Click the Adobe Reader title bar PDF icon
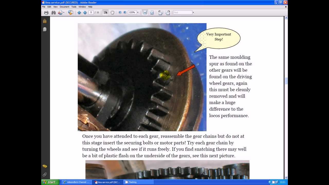The image size is (329, 185). pos(43,2)
